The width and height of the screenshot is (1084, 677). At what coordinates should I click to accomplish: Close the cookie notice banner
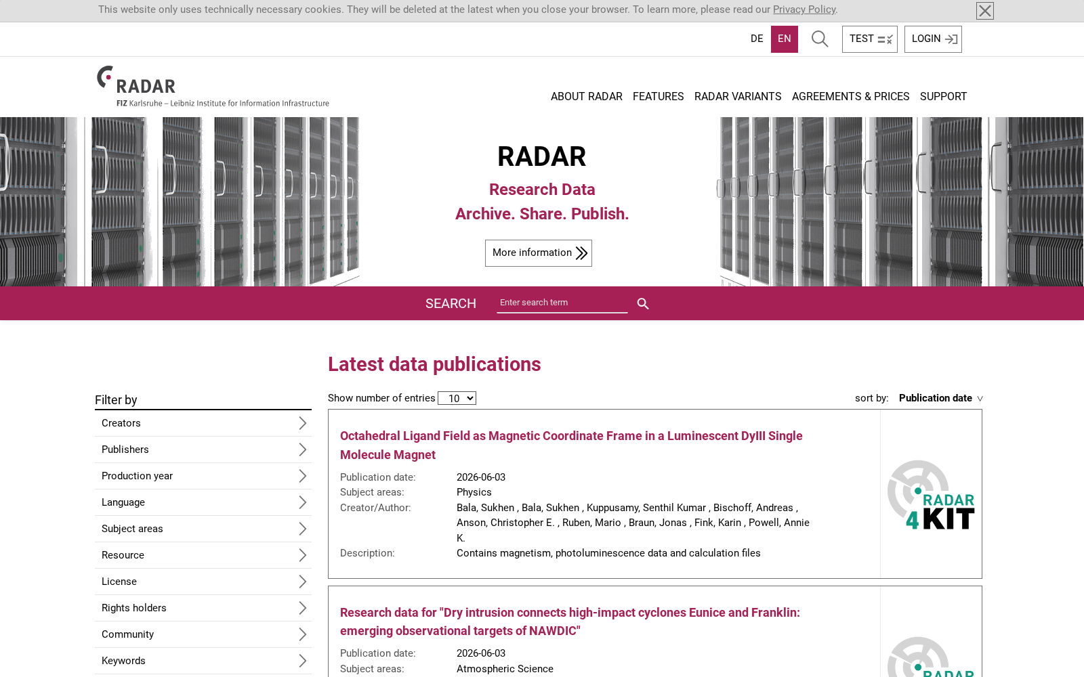click(984, 11)
